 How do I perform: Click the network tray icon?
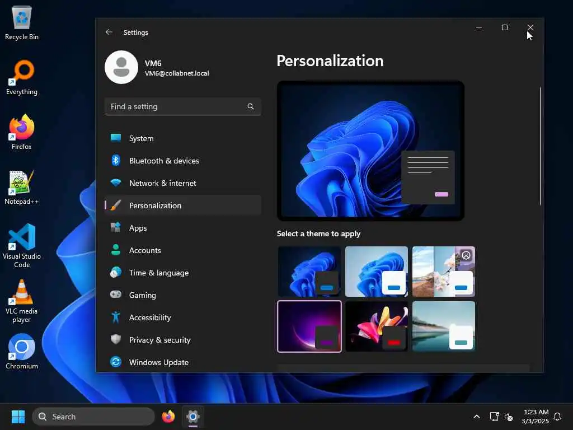(x=495, y=417)
